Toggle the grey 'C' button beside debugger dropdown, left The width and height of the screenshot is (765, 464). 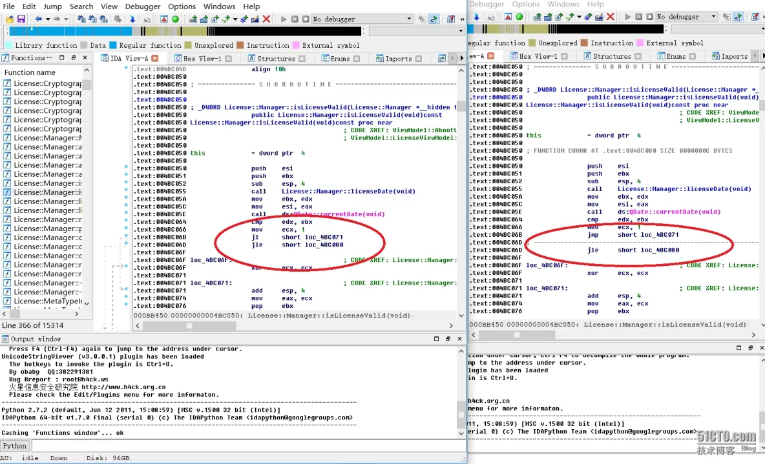(x=422, y=19)
